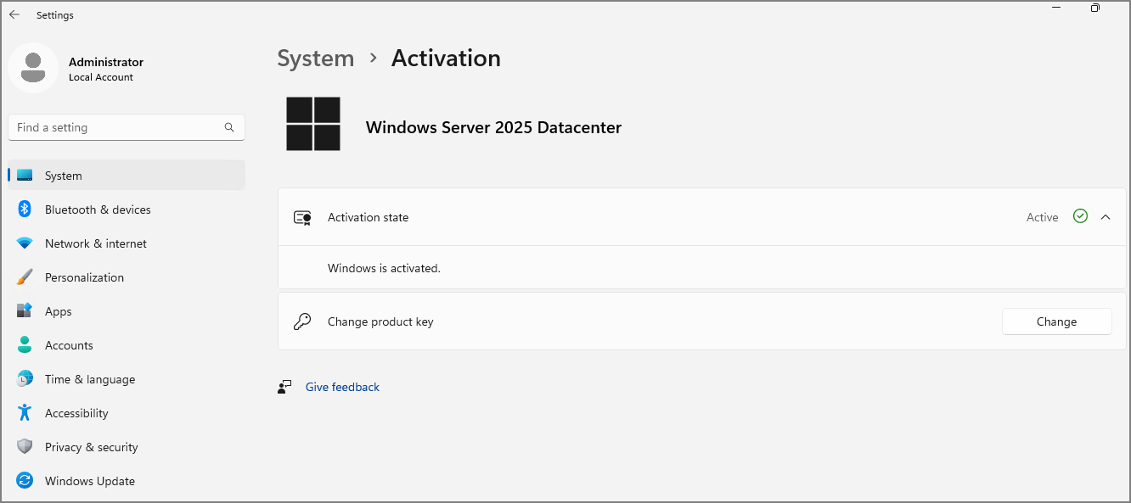Click the Apps icon in sidebar
The height and width of the screenshot is (503, 1131).
[x=25, y=311]
